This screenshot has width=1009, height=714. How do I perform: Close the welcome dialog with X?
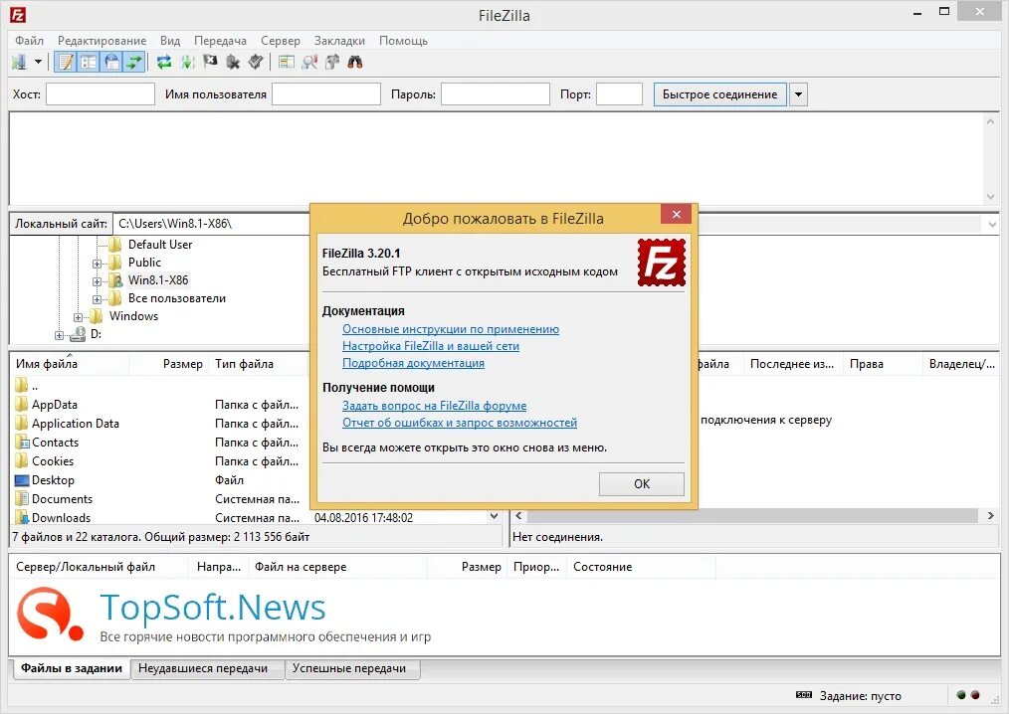[677, 214]
